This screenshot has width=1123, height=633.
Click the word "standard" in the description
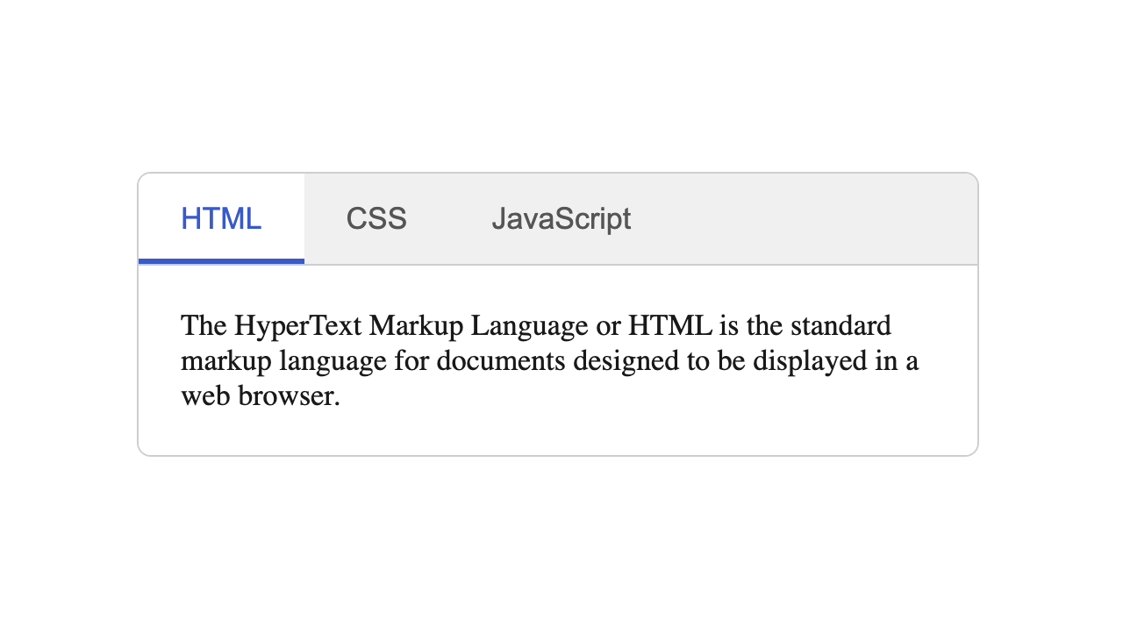pos(840,326)
